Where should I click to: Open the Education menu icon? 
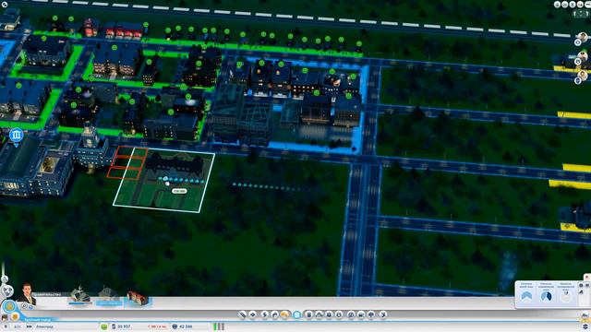(x=351, y=314)
